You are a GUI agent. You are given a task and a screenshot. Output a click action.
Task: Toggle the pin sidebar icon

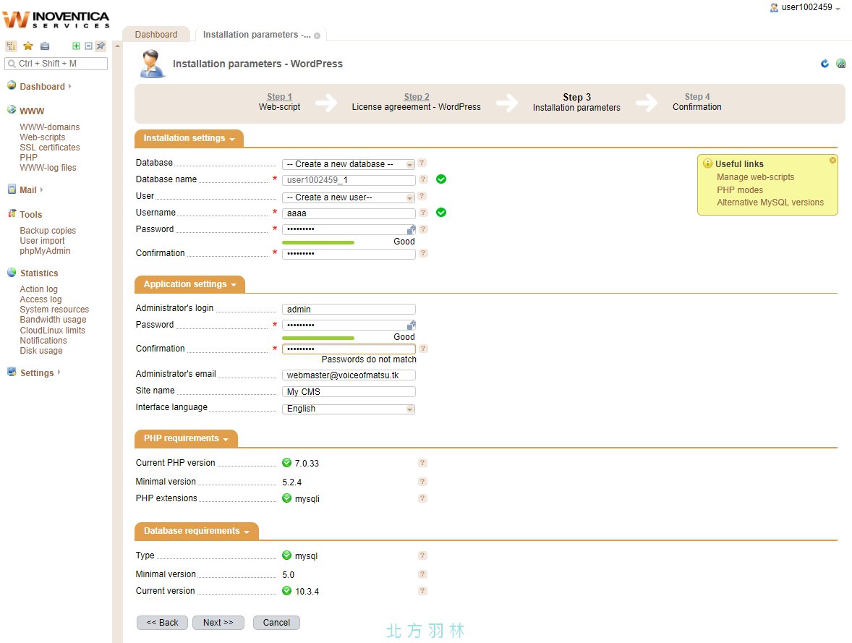[101, 46]
